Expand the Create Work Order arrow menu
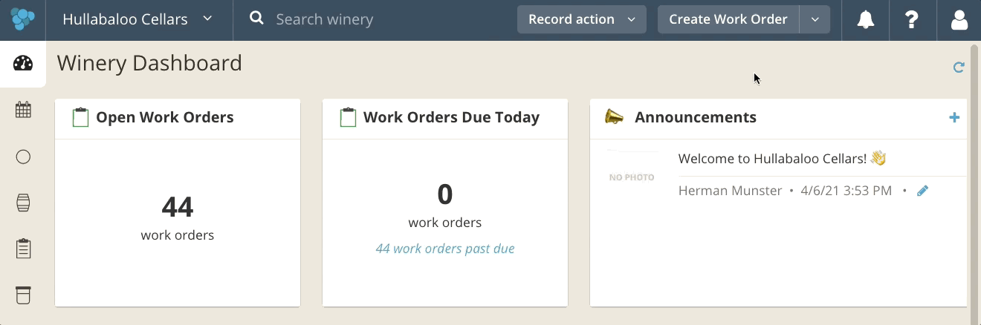This screenshot has width=981, height=325. 815,19
